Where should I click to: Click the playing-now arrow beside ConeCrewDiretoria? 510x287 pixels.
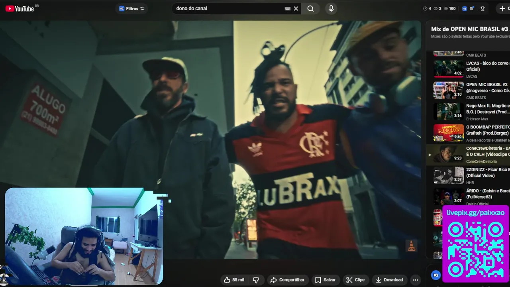(x=430, y=155)
